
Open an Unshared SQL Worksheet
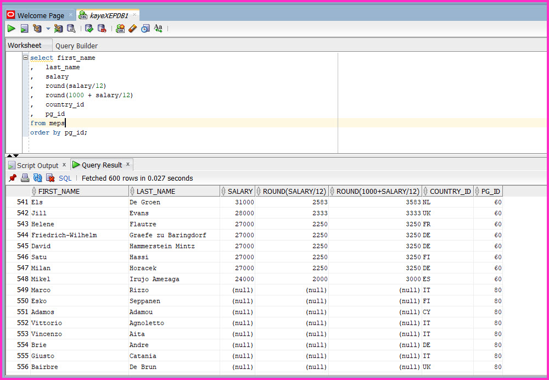(120, 29)
